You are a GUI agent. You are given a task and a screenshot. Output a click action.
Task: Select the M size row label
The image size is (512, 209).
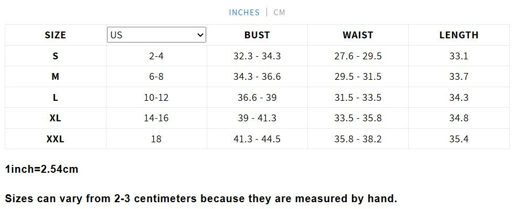tap(55, 77)
